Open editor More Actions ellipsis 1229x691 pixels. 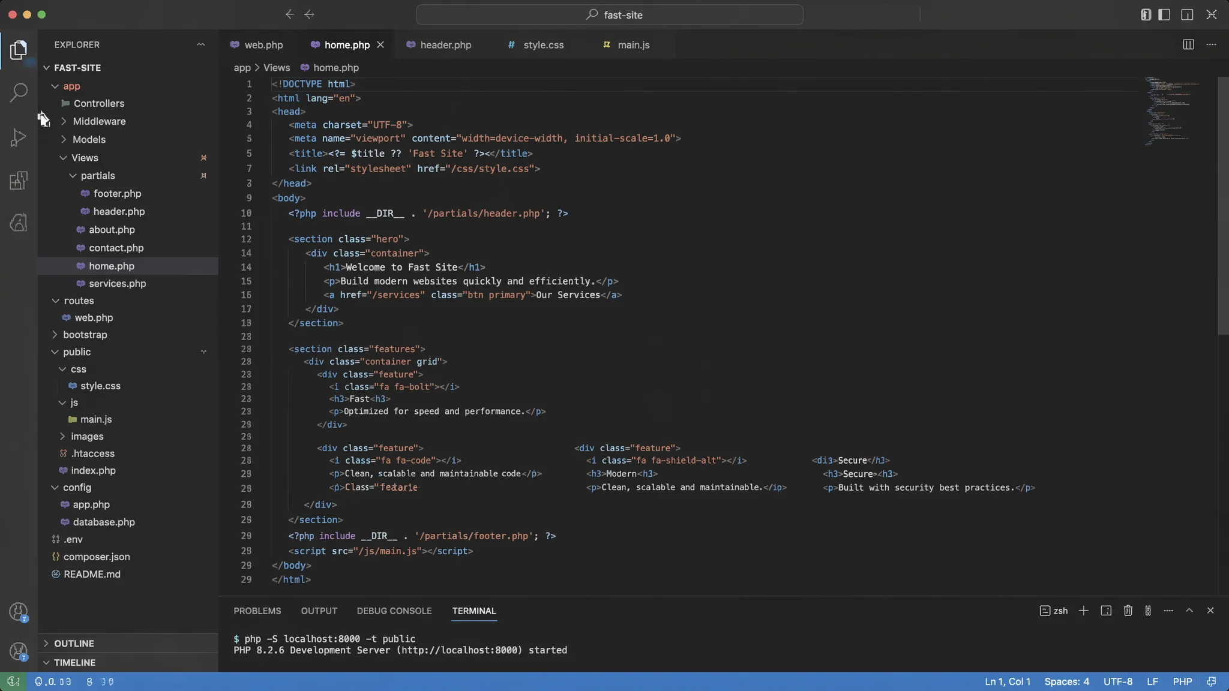click(x=1211, y=44)
